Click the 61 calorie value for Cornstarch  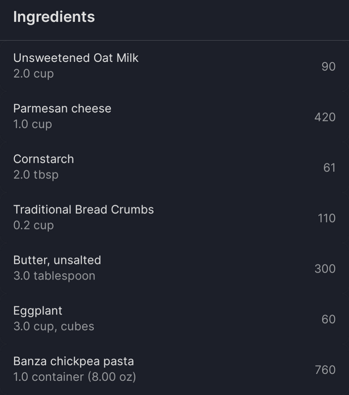click(x=329, y=168)
